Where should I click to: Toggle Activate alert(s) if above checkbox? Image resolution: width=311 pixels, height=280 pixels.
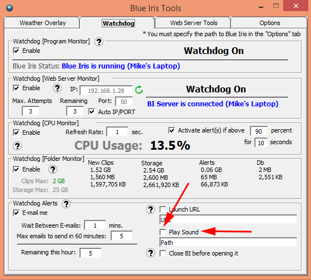click(x=172, y=130)
